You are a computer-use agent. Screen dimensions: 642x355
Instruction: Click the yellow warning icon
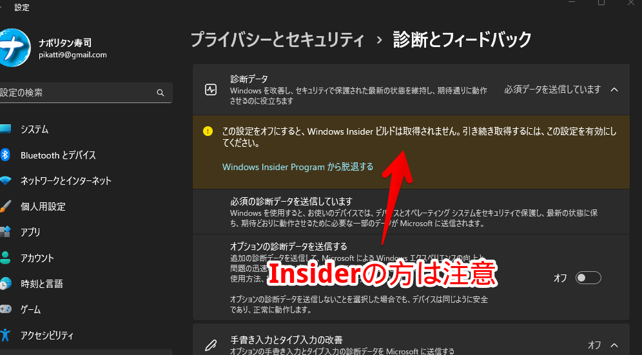coord(208,131)
